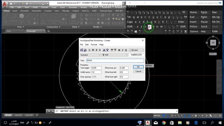Screen dimensions: 224x126
Task: Click the MODEL status bar button
Action: (157, 115)
